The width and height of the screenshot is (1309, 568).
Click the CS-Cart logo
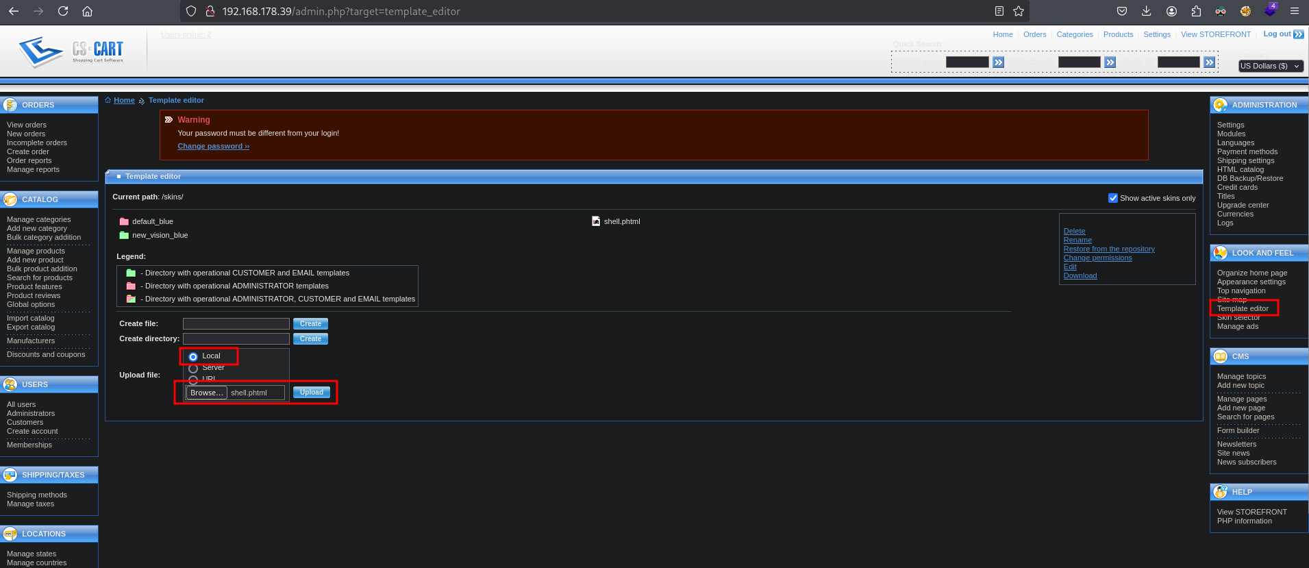pyautogui.click(x=72, y=51)
